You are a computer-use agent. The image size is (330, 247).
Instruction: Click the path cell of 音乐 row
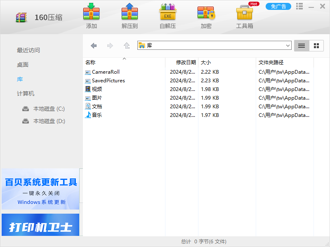pyautogui.click(x=284, y=115)
